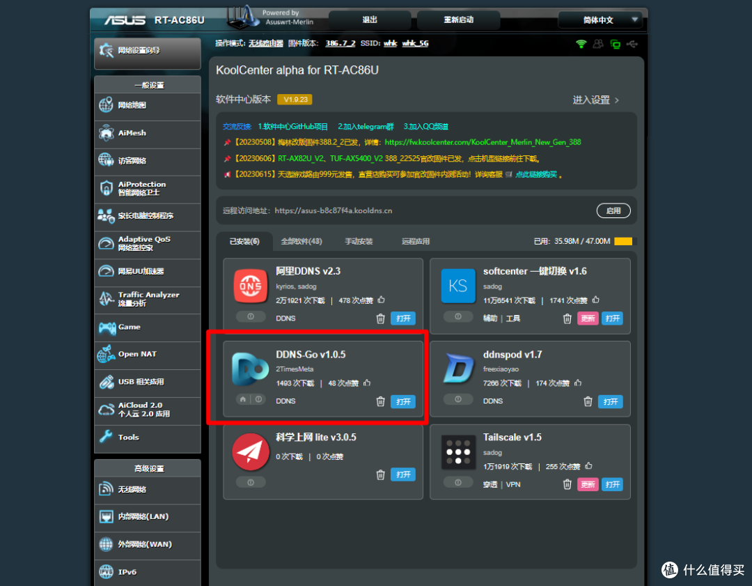Enable remote access with 启用 button
Viewport: 752px width, 586px height.
613,210
